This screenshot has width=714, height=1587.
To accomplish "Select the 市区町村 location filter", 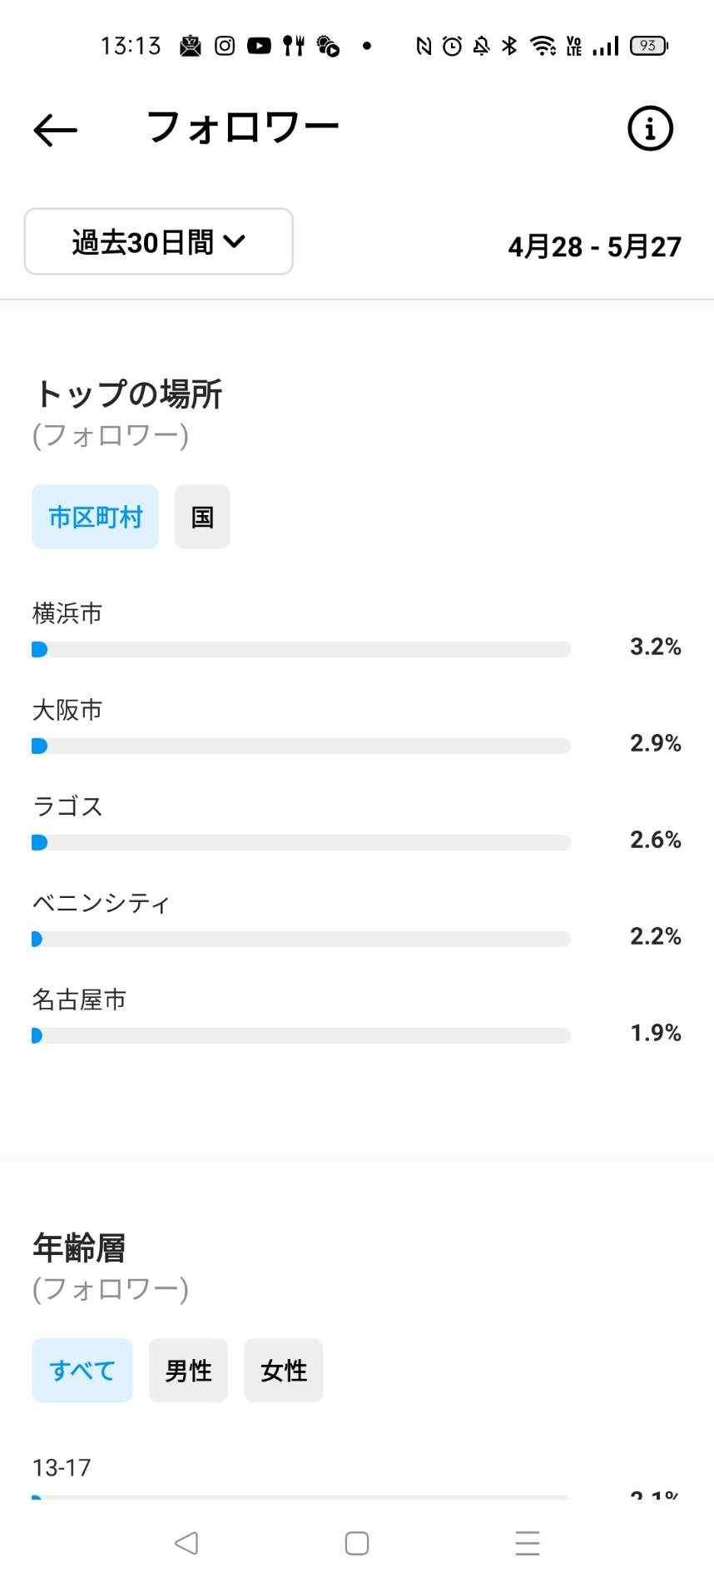I will [x=95, y=517].
